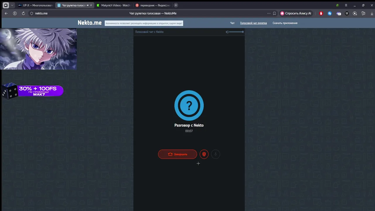375x211 pixels.
Task: Minimize the browser window
Action: (354, 5)
